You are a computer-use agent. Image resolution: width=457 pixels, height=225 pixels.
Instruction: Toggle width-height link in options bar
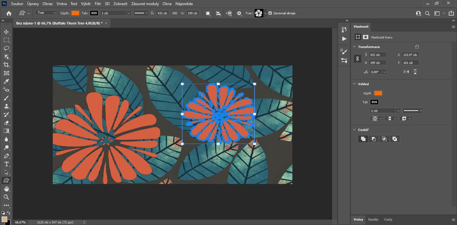click(x=174, y=13)
